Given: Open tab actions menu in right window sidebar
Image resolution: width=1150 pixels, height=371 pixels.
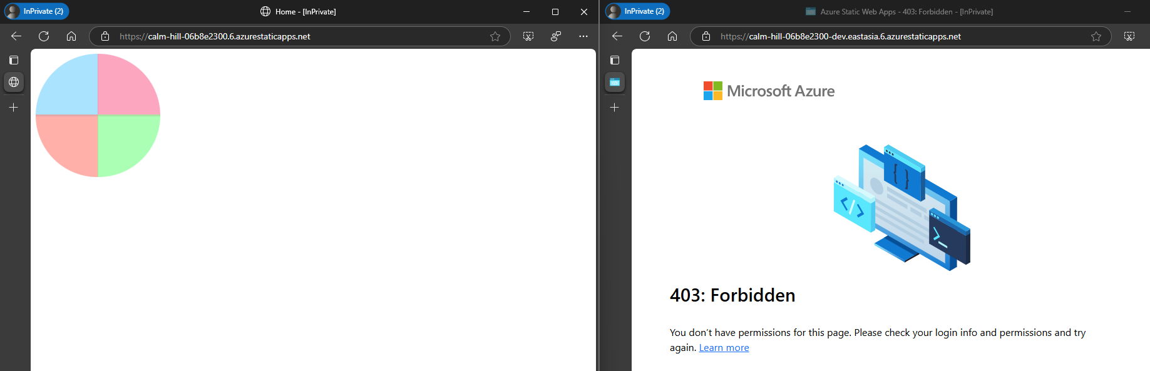Looking at the screenshot, I should [615, 60].
